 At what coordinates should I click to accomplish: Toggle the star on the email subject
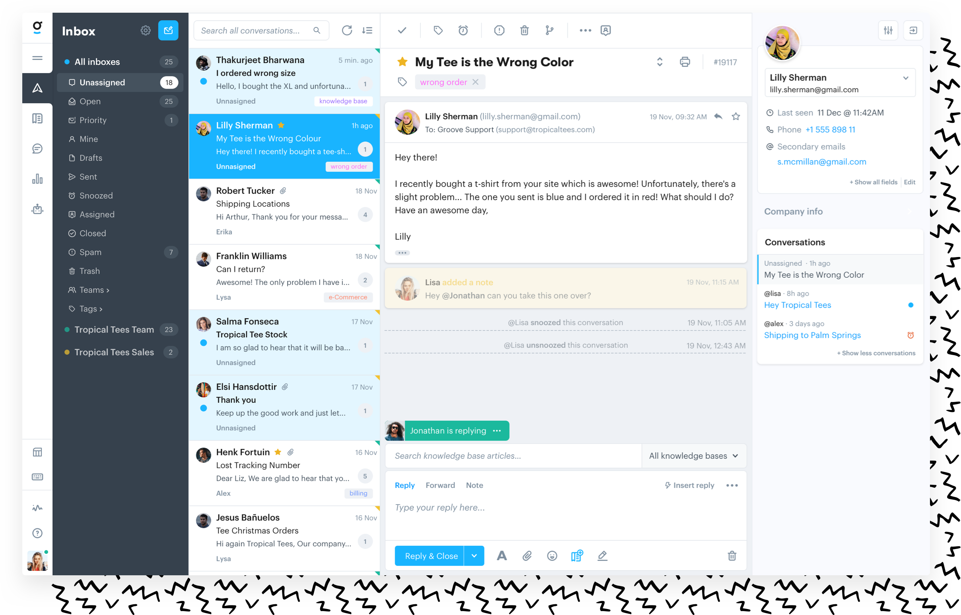click(402, 62)
